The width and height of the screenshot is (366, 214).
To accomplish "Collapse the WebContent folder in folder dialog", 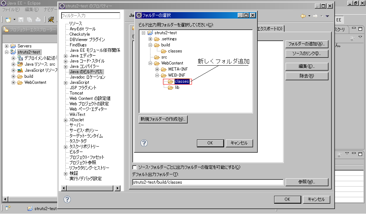I will point(150,63).
